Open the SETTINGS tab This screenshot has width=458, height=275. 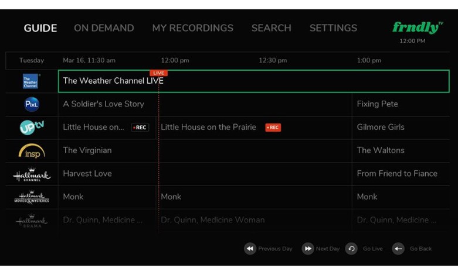(333, 28)
